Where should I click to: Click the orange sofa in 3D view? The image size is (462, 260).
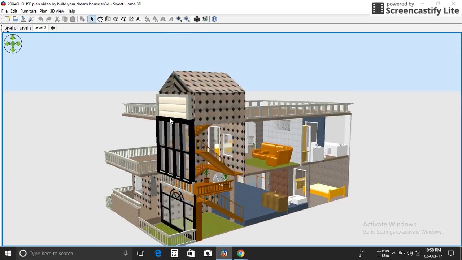pos(273,153)
